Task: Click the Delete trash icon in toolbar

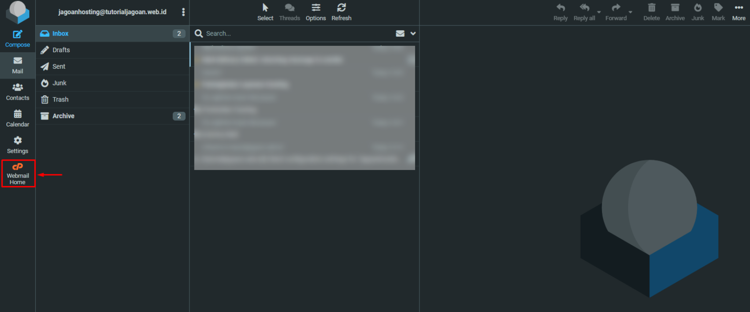Action: click(651, 12)
